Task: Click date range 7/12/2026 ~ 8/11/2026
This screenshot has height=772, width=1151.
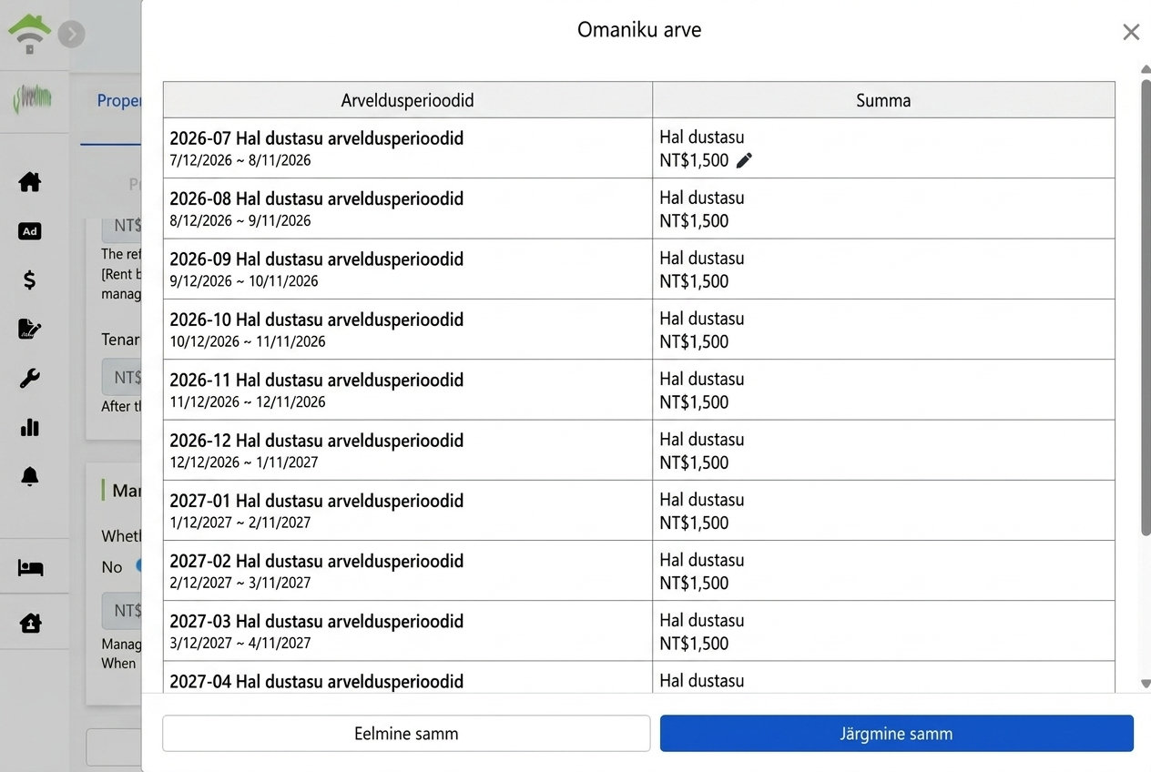Action: tap(240, 160)
